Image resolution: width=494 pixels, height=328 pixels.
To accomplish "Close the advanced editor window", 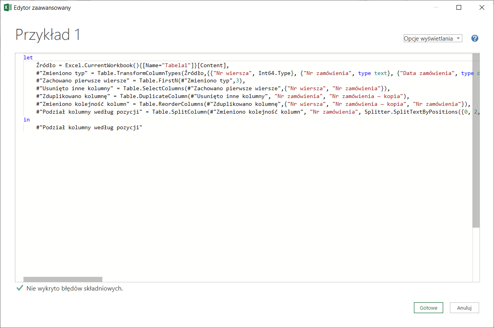I will tap(482, 7).
